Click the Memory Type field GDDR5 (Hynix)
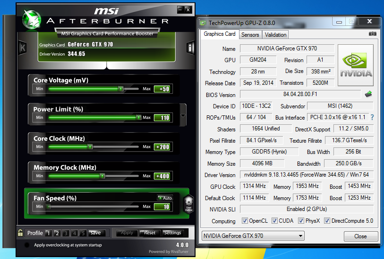This screenshot has width=384, height=259. pyautogui.click(x=269, y=152)
